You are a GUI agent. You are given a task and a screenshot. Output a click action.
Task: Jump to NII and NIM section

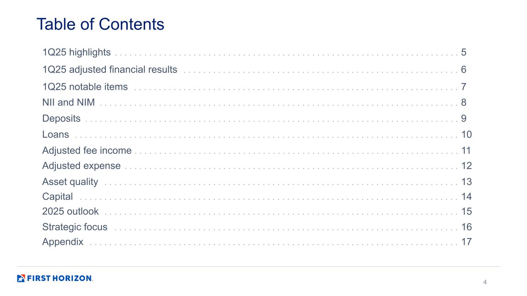pyautogui.click(x=68, y=103)
